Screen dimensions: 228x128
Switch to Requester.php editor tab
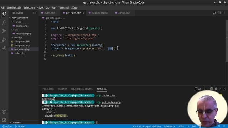click(x=99, y=13)
